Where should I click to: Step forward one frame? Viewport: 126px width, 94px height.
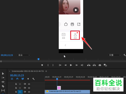coord(77,65)
